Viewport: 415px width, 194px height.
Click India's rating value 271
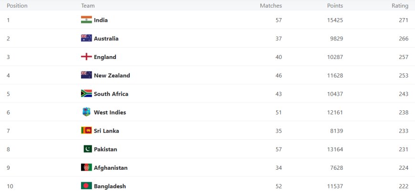click(x=404, y=20)
